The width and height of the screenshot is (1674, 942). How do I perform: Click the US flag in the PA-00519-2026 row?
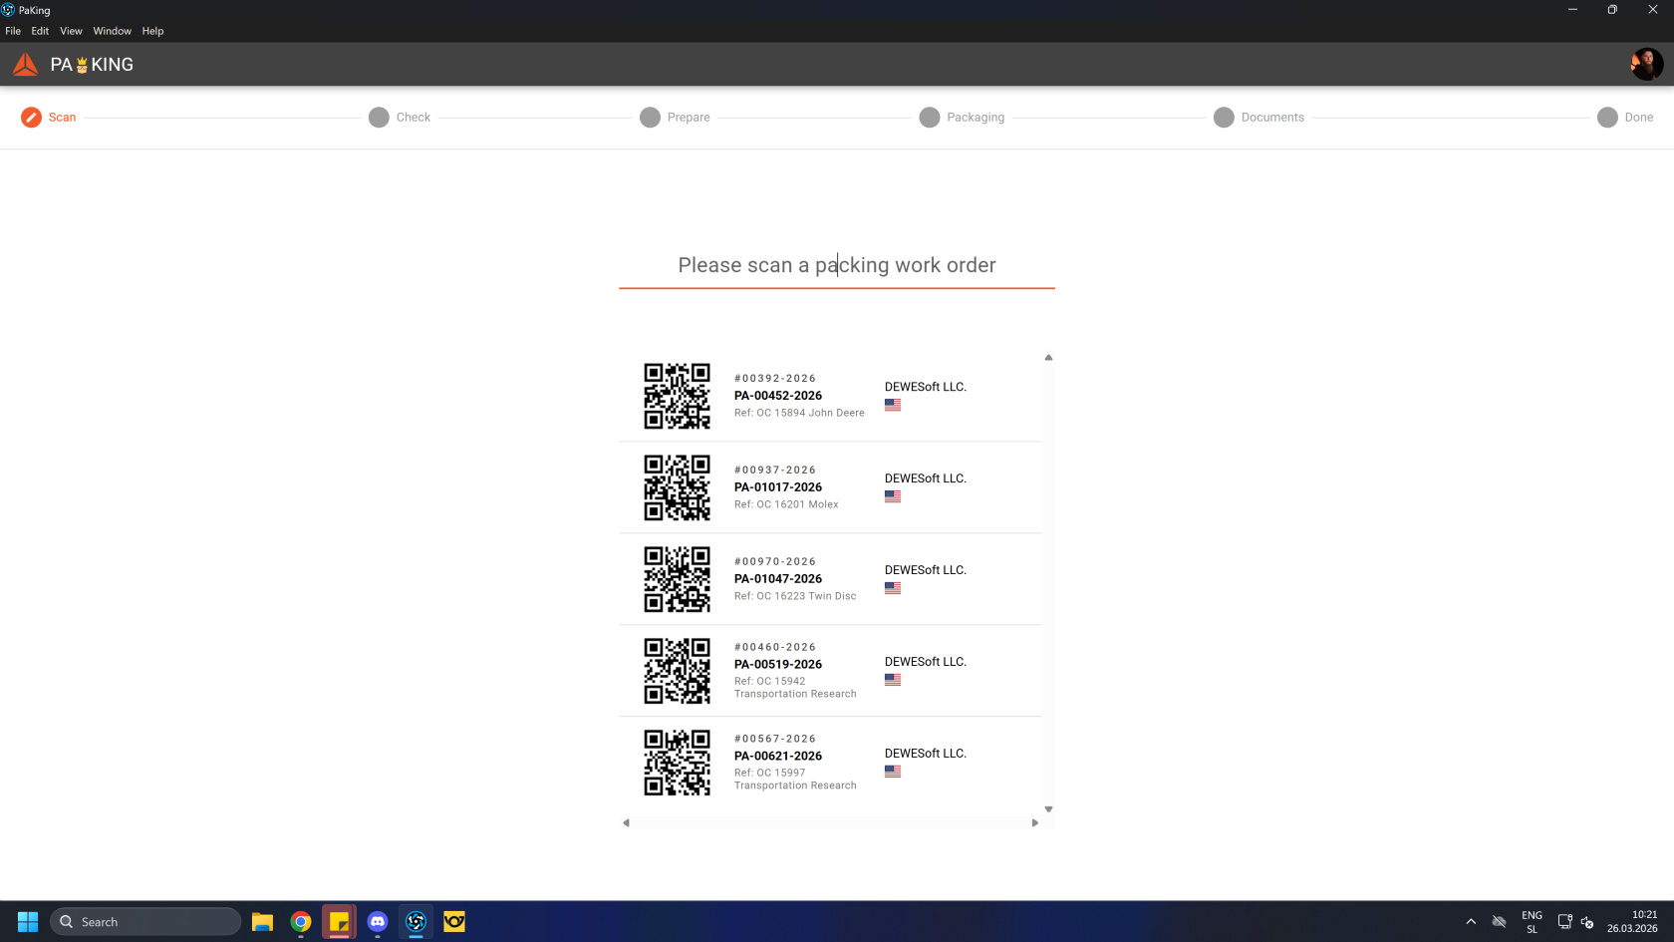(893, 680)
